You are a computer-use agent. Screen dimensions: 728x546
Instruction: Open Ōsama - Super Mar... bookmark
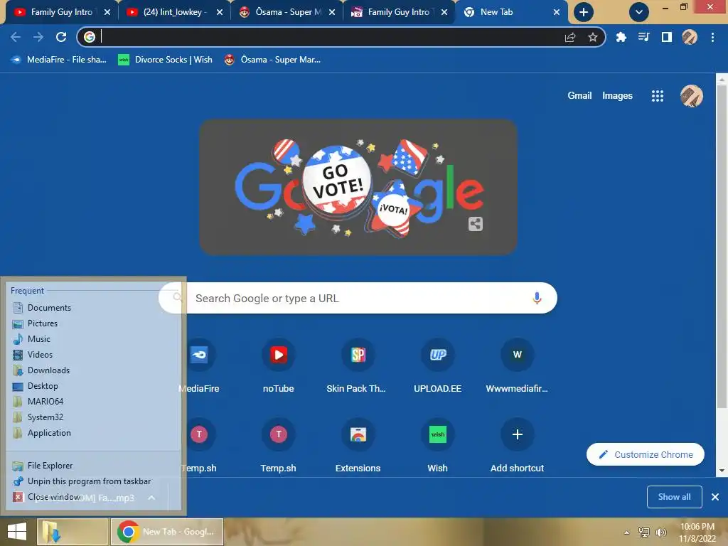[x=272, y=60]
